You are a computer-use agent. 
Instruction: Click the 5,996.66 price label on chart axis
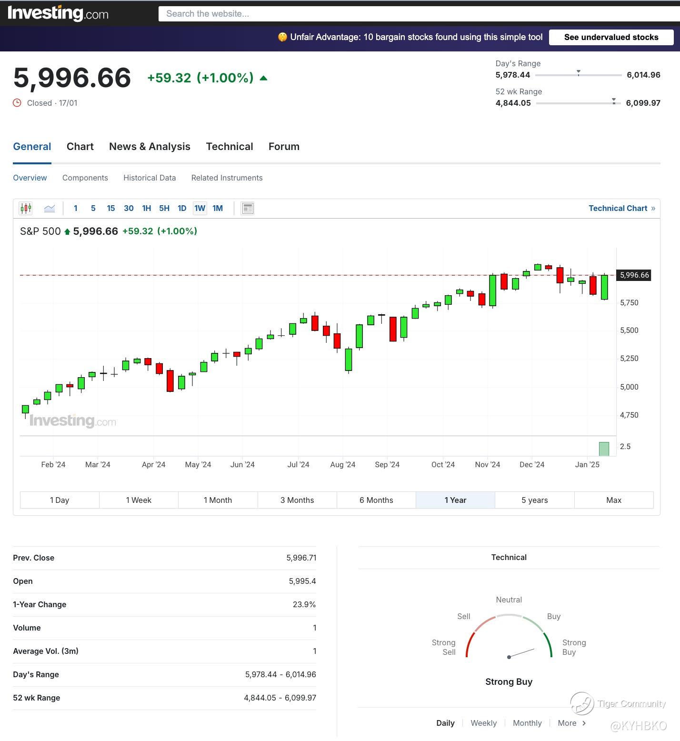coord(634,275)
